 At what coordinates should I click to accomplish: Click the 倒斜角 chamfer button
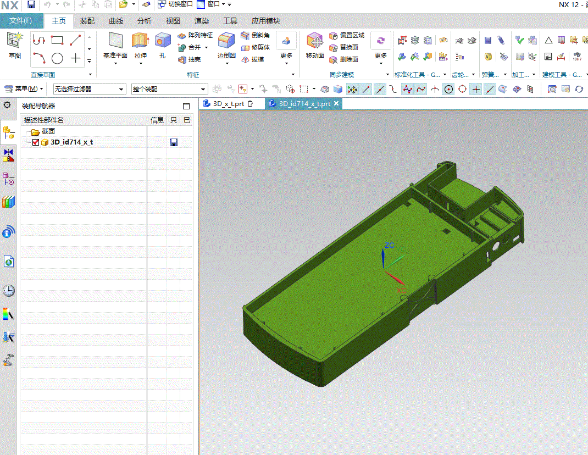[x=256, y=35]
